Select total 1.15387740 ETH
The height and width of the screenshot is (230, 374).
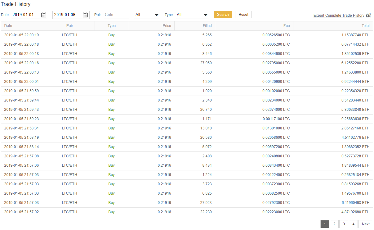355,35
